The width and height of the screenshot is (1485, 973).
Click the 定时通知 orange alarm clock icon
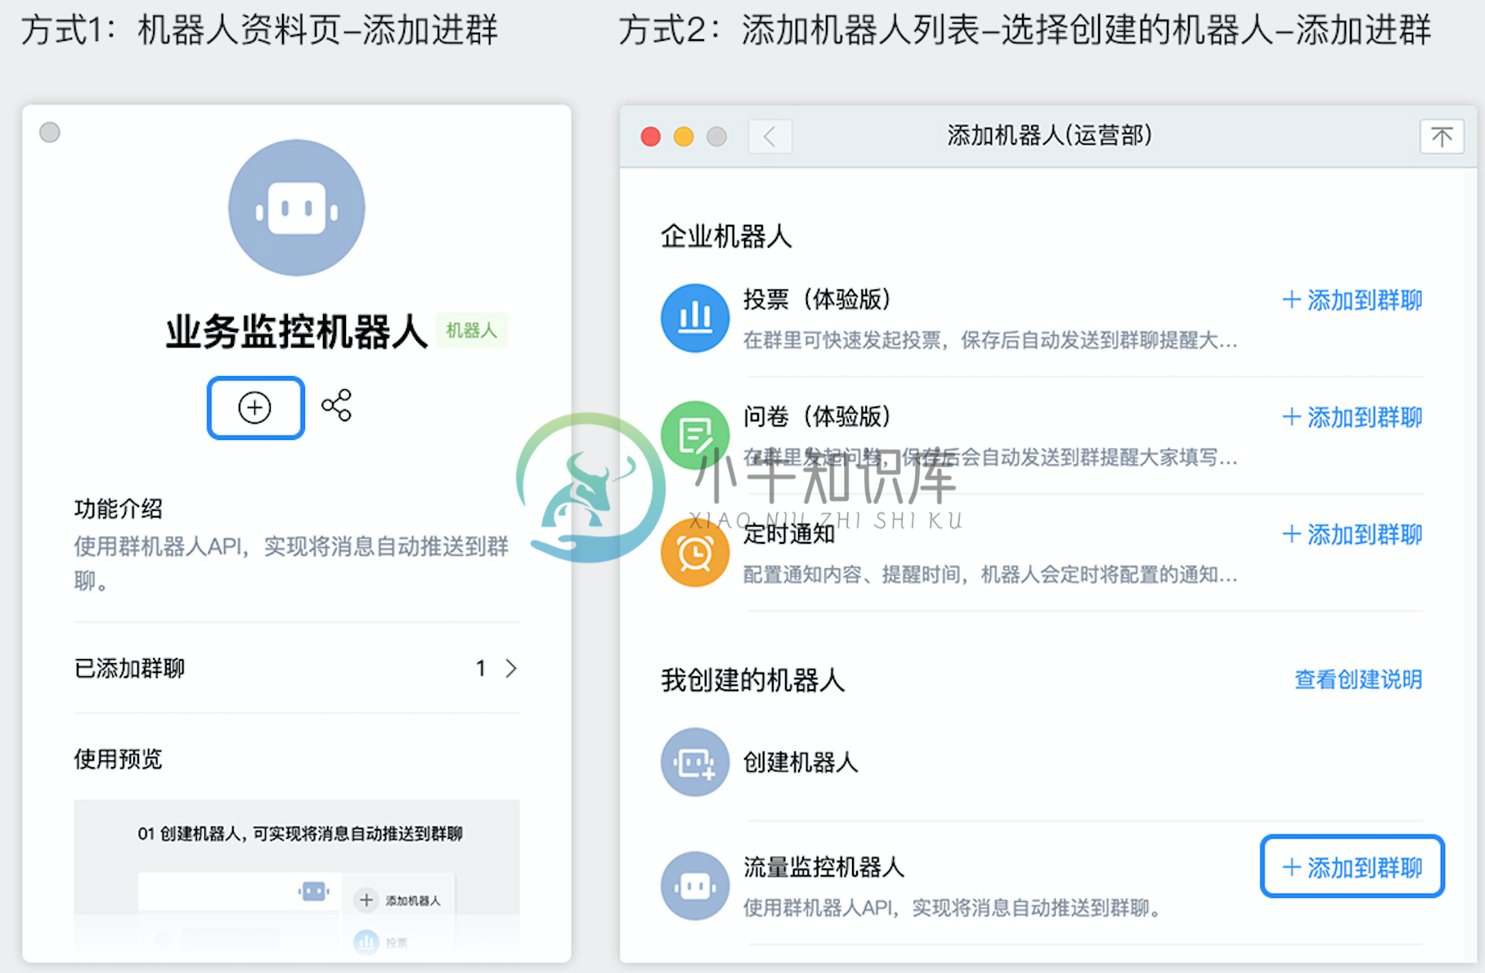[x=695, y=553]
